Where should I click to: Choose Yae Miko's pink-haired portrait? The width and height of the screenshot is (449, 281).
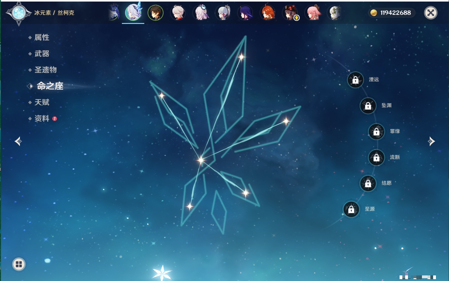pyautogui.click(x=313, y=13)
